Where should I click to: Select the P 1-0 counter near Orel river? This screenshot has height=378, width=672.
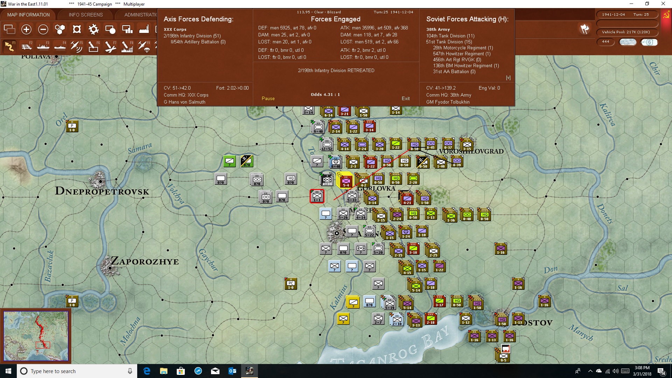tap(72, 126)
